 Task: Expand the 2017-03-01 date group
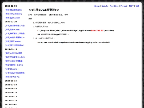(x=11, y=105)
